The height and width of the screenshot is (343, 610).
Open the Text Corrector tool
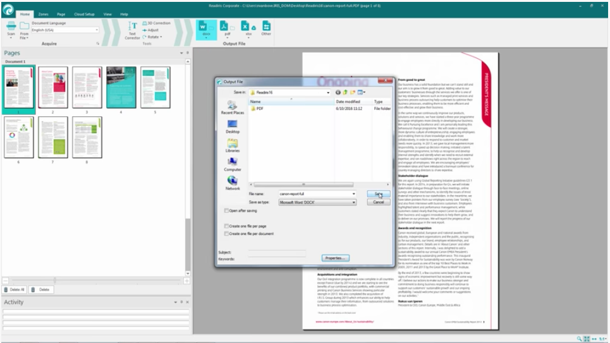132,30
